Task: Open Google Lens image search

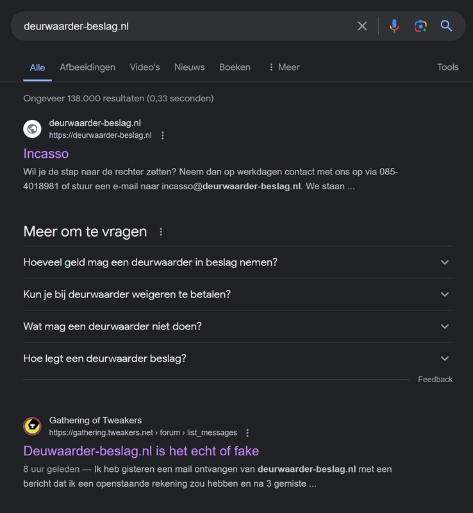Action: 420,26
